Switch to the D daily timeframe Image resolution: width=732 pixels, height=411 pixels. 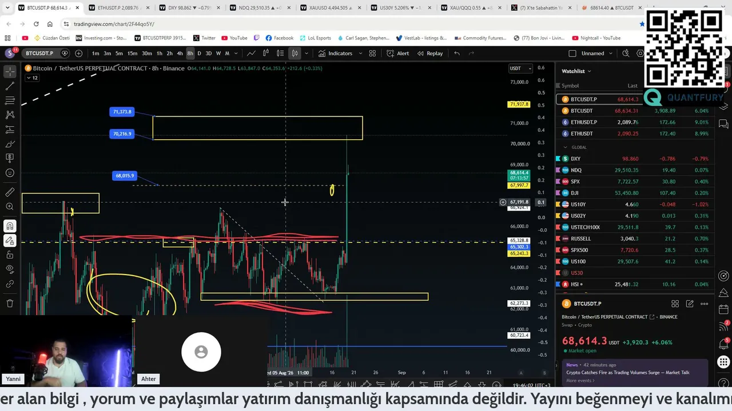point(199,53)
